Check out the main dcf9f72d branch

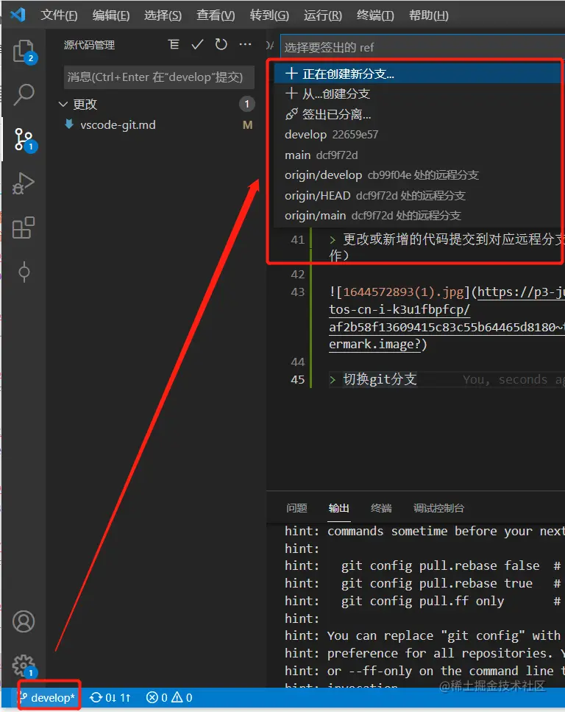pos(418,155)
